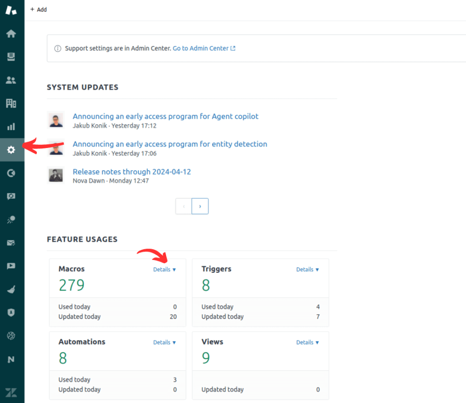466x403 pixels.
Task: Open the Automations Details dropdown
Action: coord(164,342)
